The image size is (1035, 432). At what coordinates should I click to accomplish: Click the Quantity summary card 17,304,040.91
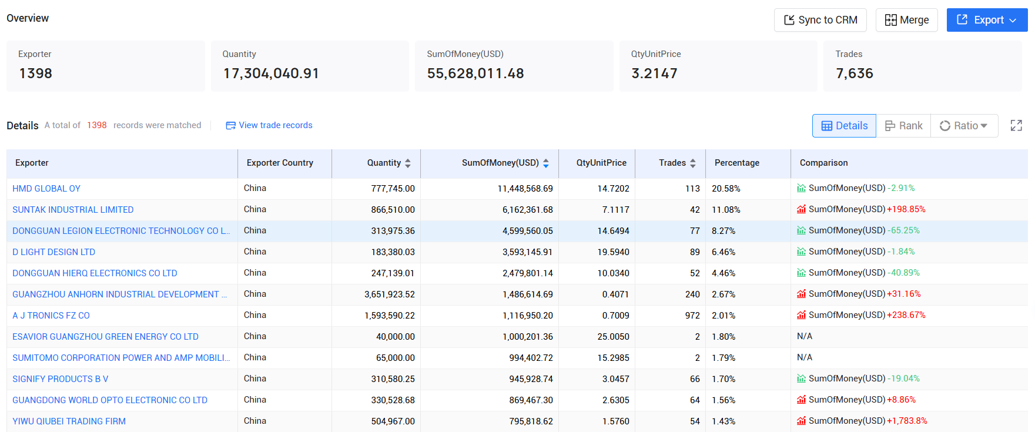coord(310,66)
